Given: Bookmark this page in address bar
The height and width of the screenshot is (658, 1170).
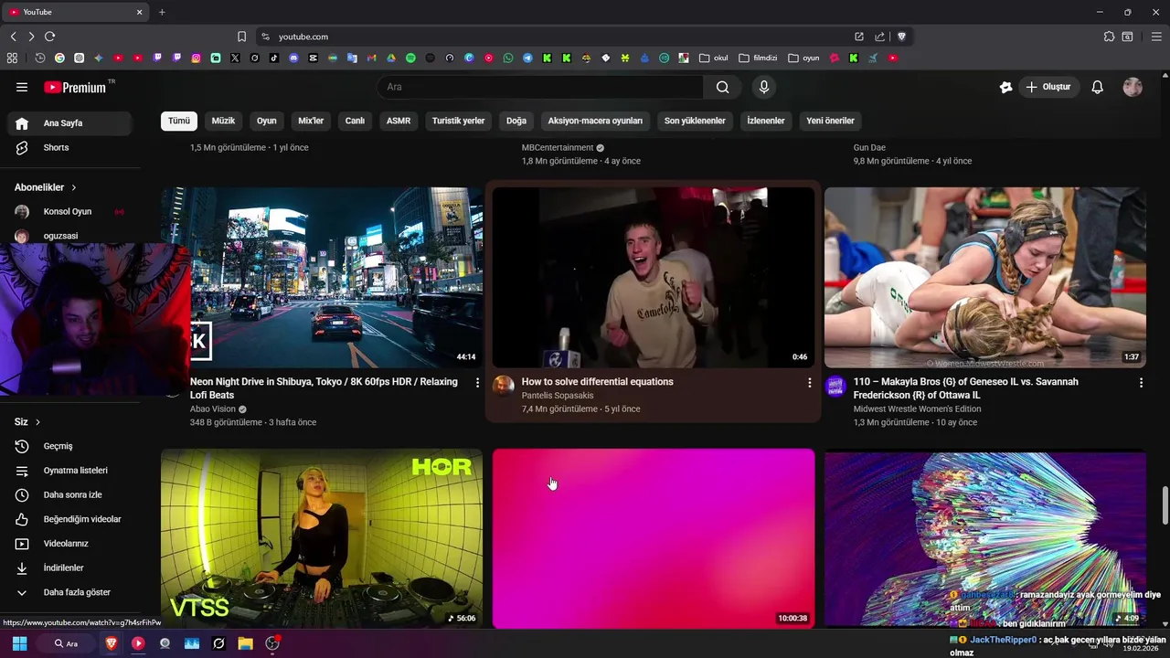Looking at the screenshot, I should pos(241,37).
